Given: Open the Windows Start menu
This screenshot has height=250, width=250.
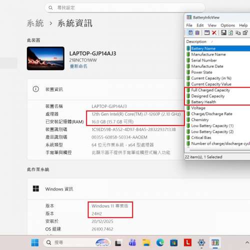Looking at the screenshot, I should pos(35,242).
